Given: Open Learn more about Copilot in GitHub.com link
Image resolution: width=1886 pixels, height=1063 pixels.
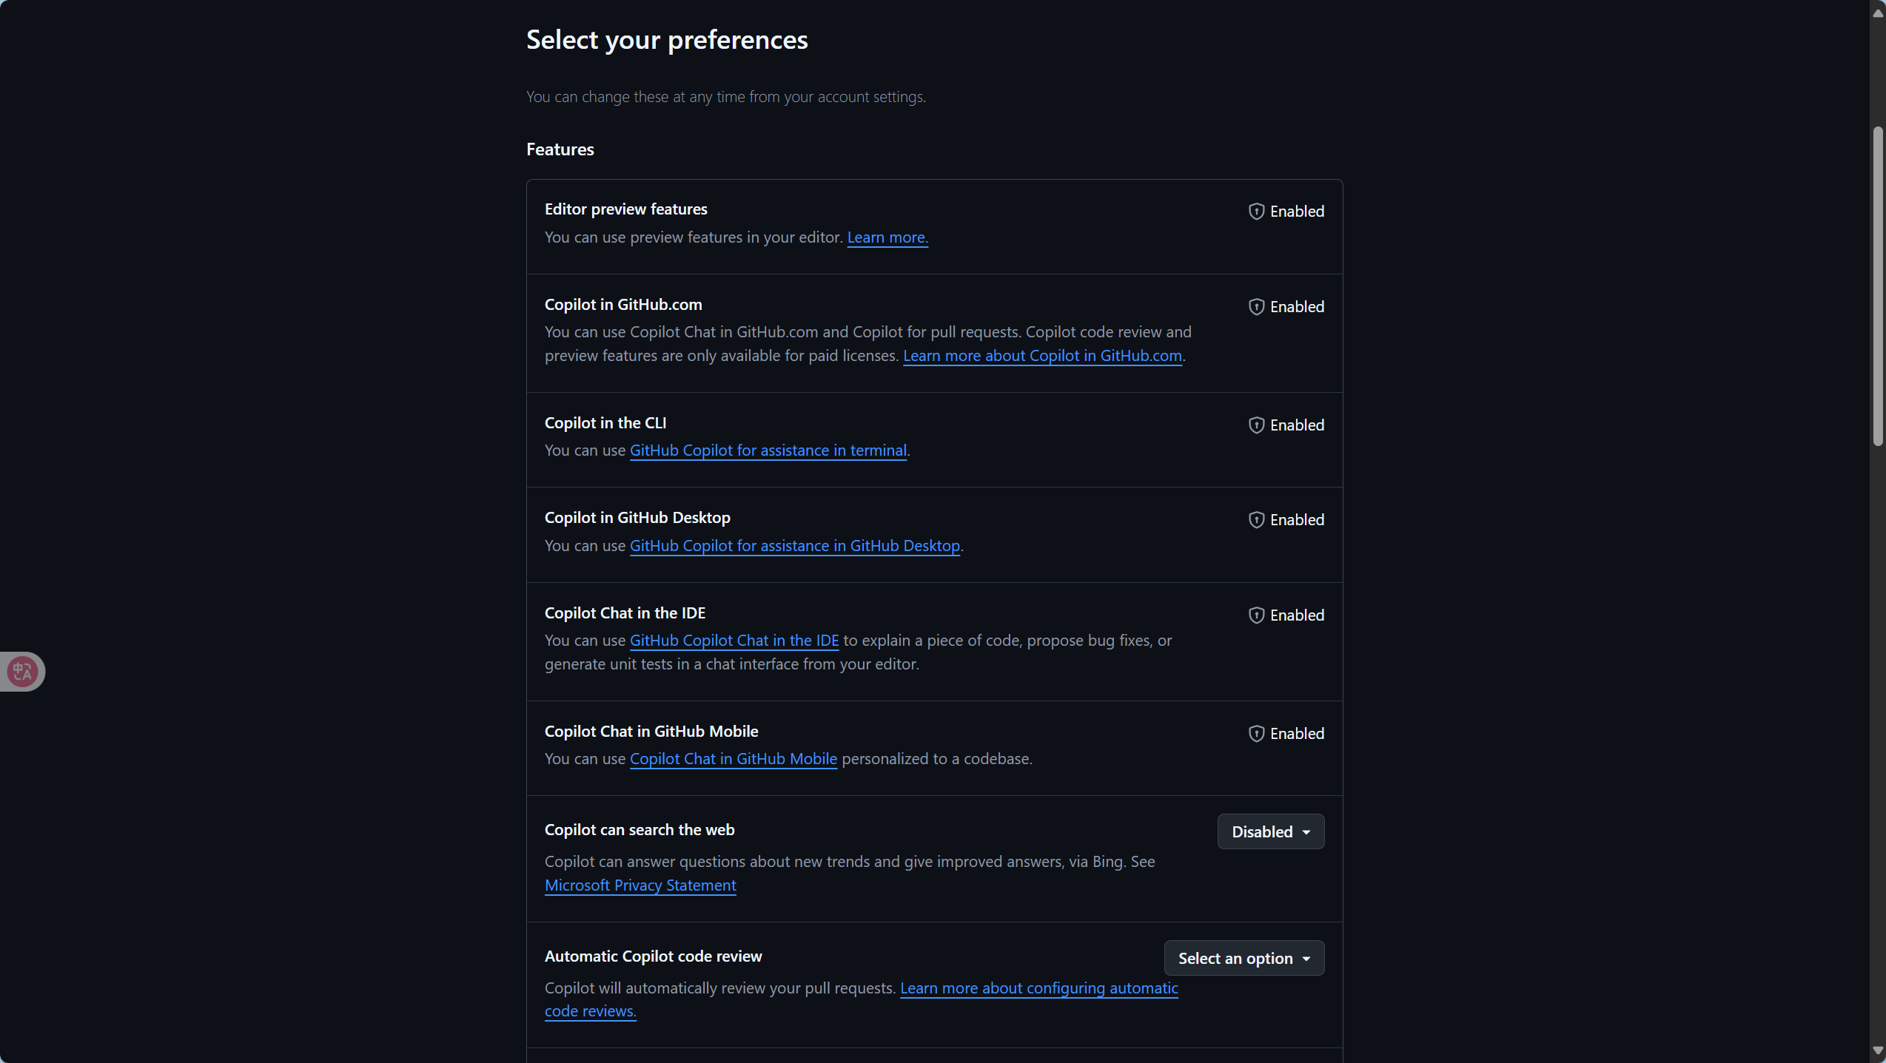Looking at the screenshot, I should pos(1042,356).
